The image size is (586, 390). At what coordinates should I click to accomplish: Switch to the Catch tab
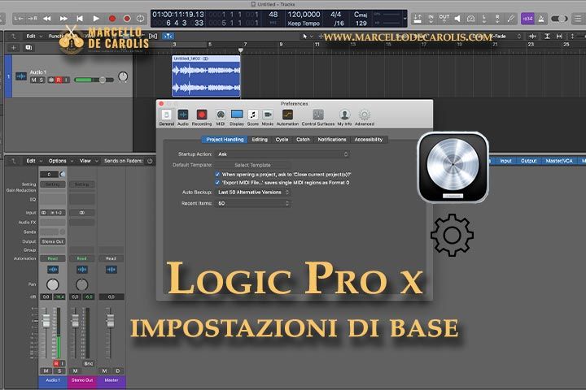click(x=303, y=140)
